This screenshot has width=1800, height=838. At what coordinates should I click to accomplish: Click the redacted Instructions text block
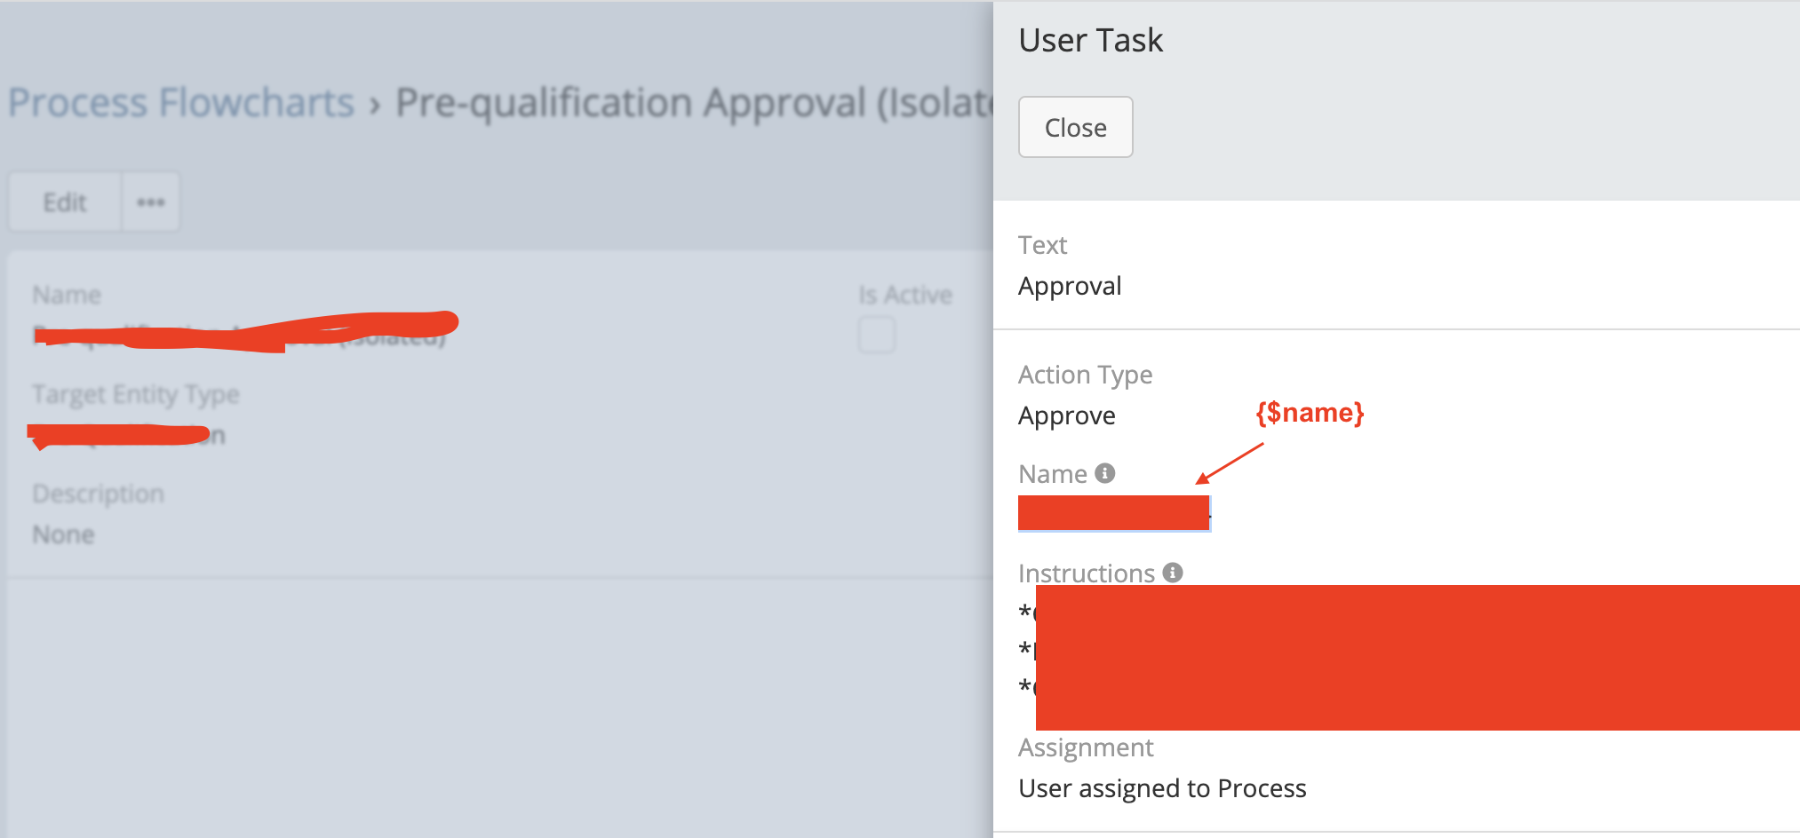click(1416, 657)
